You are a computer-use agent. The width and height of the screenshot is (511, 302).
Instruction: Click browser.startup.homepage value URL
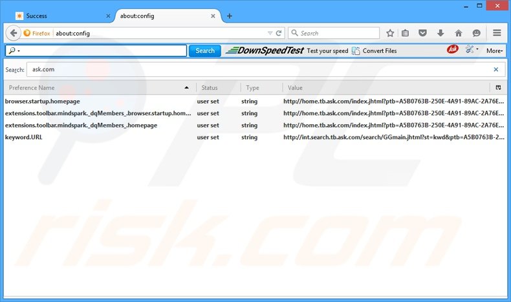(x=394, y=102)
